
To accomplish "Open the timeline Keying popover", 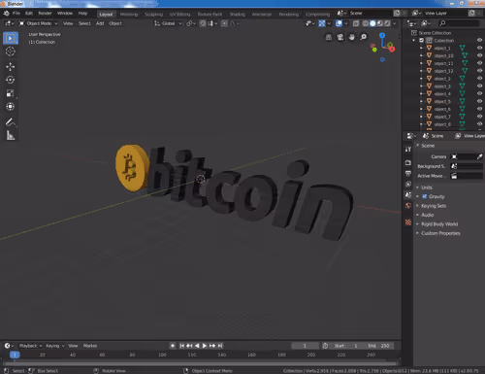I will 54,346.
